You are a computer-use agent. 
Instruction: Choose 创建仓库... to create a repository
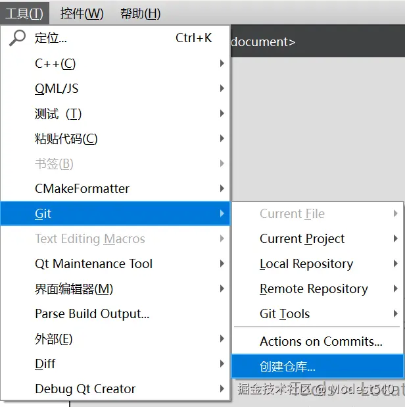tap(287, 367)
